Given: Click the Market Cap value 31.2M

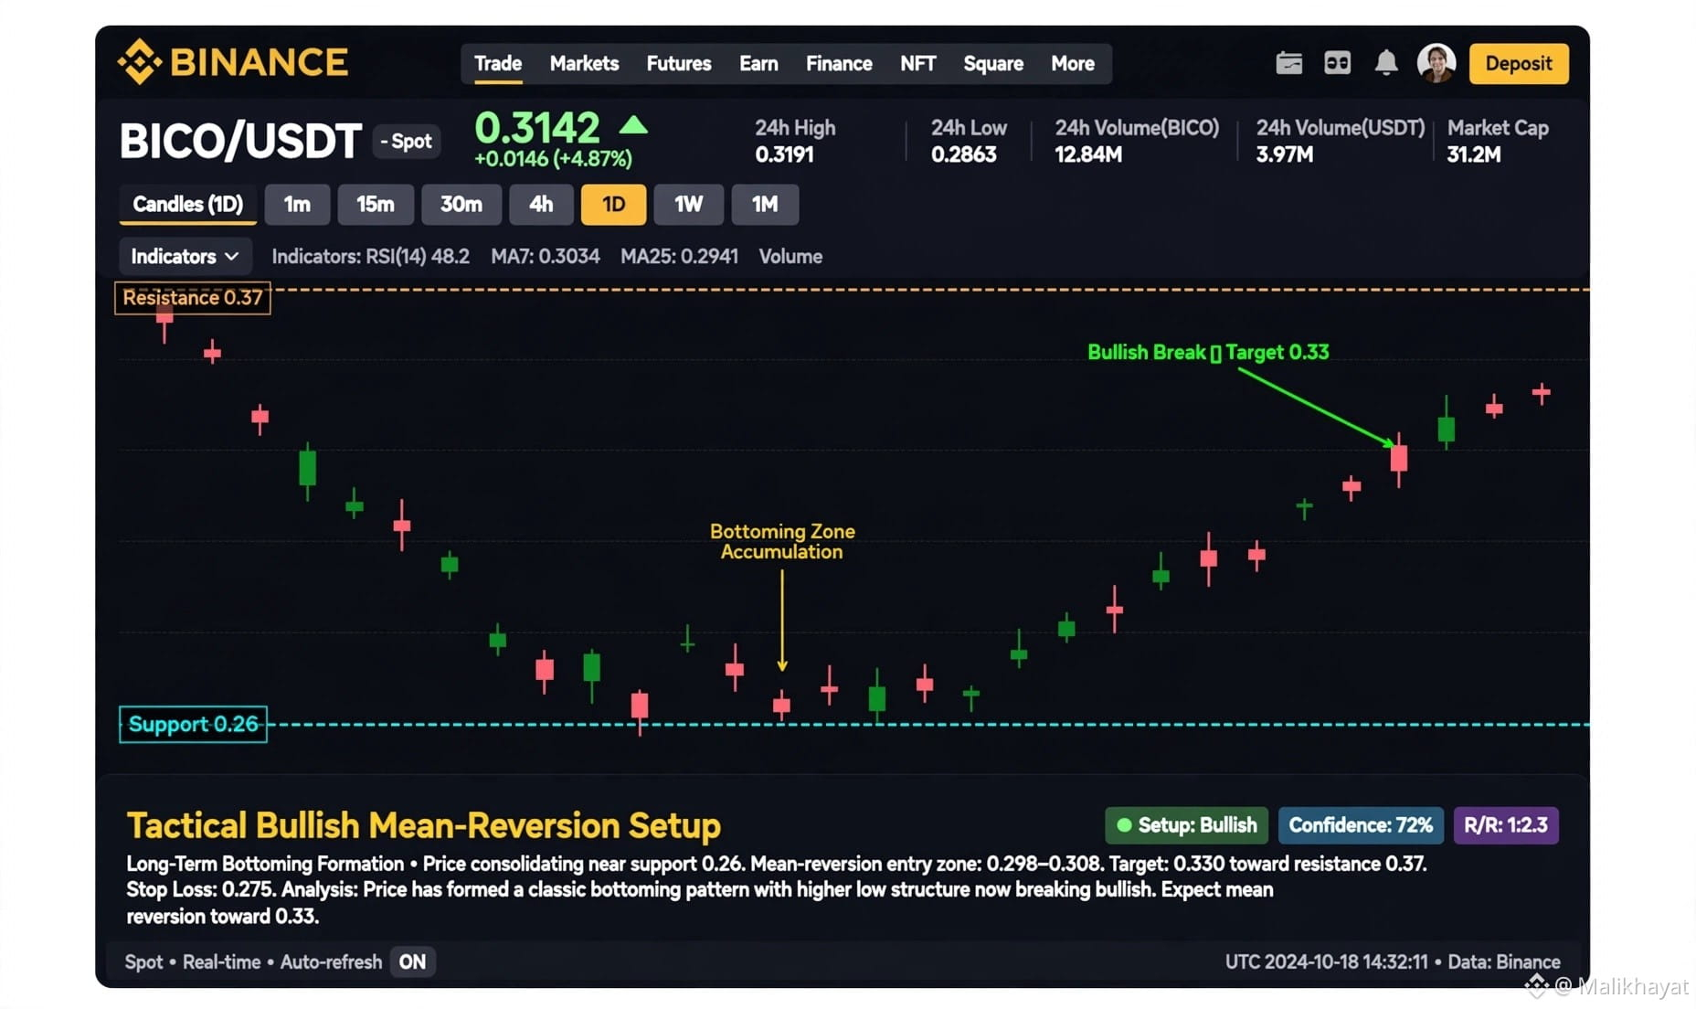Looking at the screenshot, I should tap(1473, 154).
